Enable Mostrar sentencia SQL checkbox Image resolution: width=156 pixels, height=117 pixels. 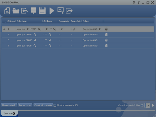55,105
